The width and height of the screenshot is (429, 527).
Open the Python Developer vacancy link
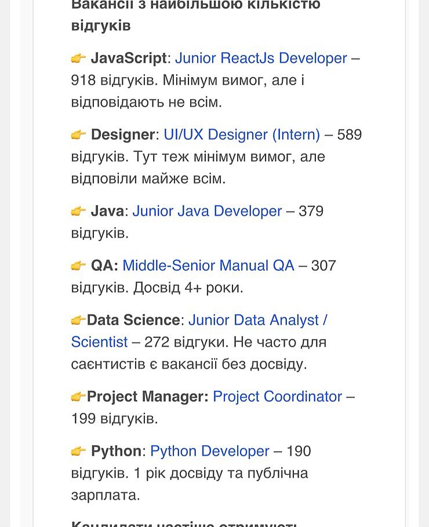(x=209, y=452)
